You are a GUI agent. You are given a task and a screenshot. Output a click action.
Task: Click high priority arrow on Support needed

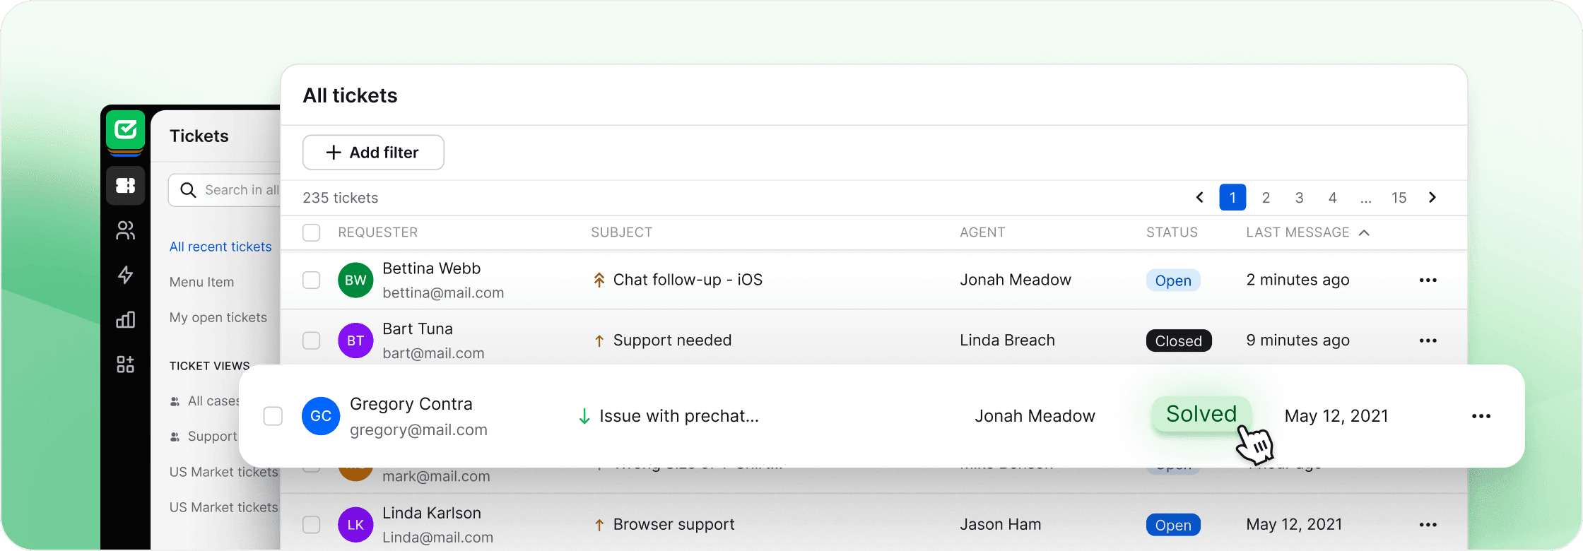coord(599,341)
